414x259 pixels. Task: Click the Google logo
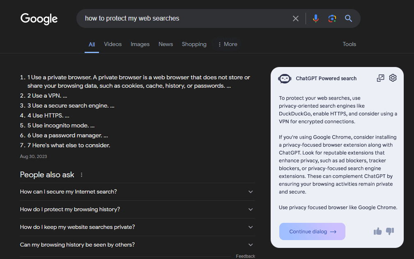click(39, 19)
